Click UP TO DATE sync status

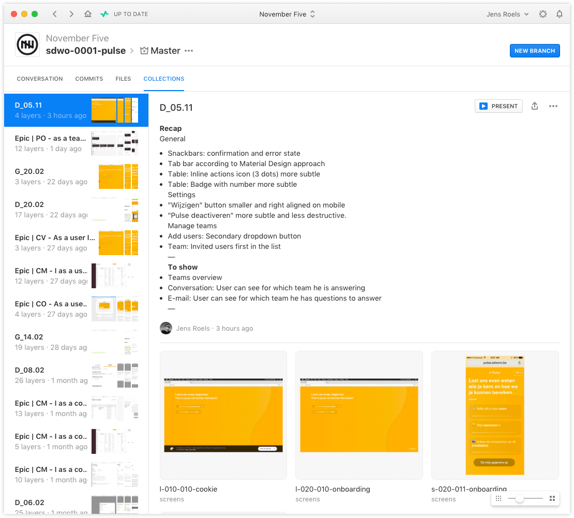(x=131, y=14)
